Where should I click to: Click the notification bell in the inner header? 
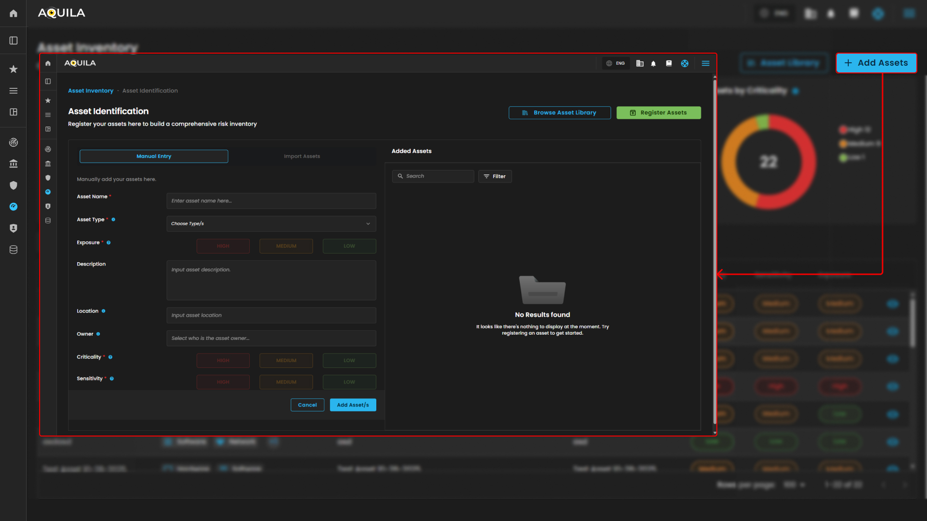[x=653, y=63]
